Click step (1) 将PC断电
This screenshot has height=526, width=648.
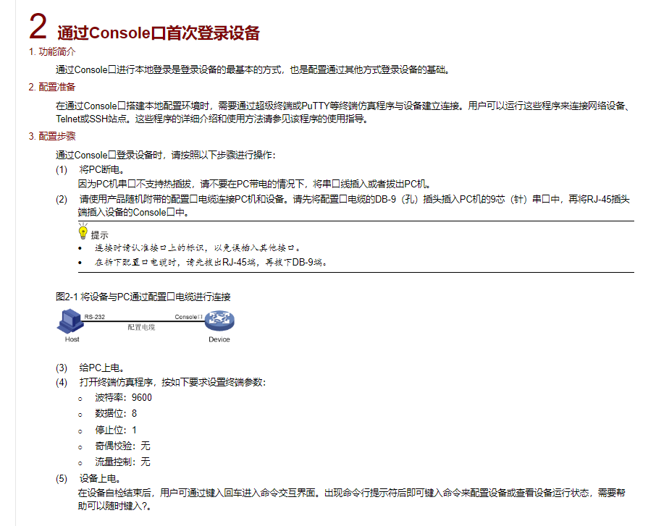pyautogui.click(x=91, y=170)
